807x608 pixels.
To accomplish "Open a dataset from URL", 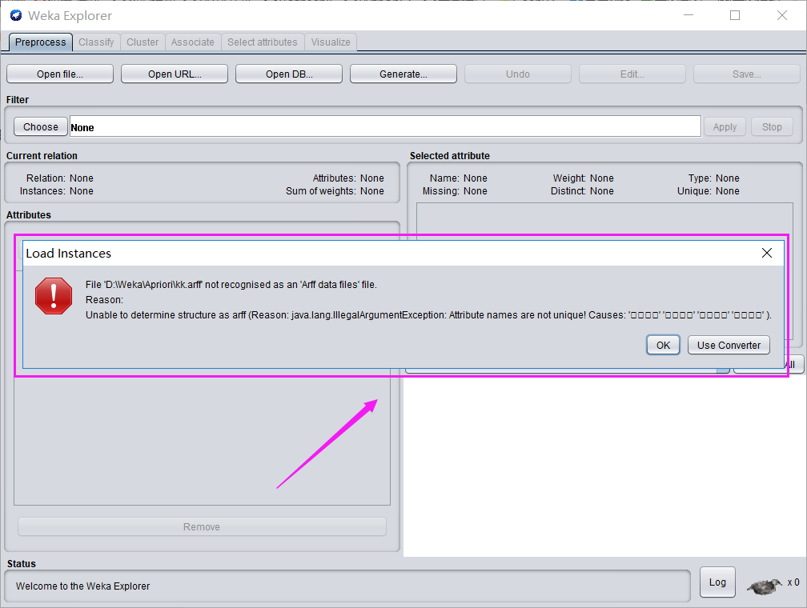I will (174, 73).
